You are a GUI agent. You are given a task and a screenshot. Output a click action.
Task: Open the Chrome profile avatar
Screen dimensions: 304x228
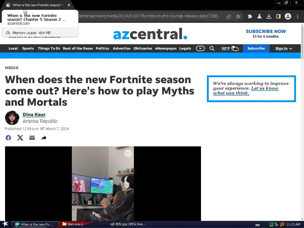(x=288, y=17)
